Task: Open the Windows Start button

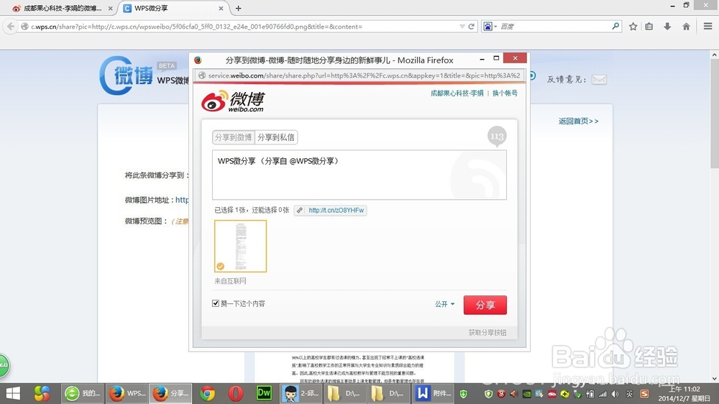Action: tap(13, 393)
